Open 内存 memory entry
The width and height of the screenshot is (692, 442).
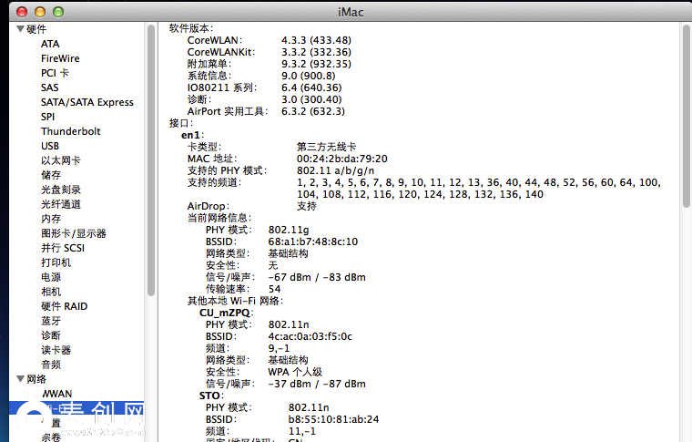51,219
